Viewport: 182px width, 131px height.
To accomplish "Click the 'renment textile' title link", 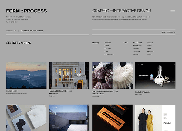I will coord(12,91).
